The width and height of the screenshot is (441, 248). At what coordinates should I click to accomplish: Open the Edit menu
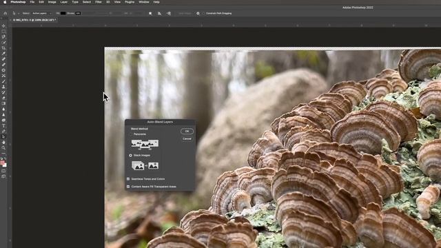click(x=41, y=2)
